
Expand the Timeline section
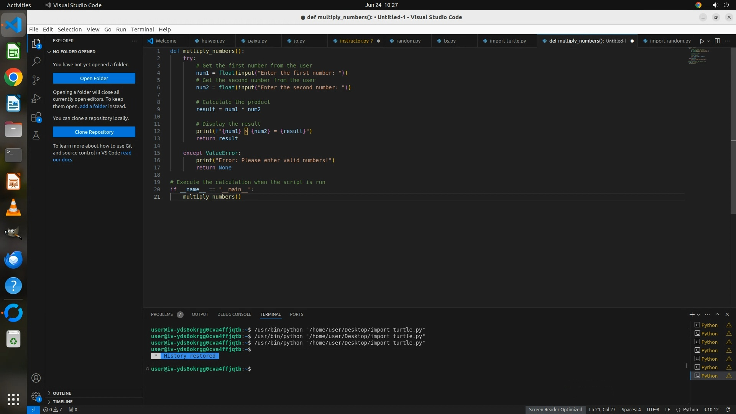tap(62, 402)
